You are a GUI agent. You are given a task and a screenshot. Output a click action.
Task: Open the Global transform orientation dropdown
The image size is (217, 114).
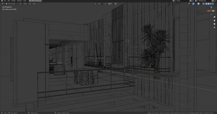point(99,4)
